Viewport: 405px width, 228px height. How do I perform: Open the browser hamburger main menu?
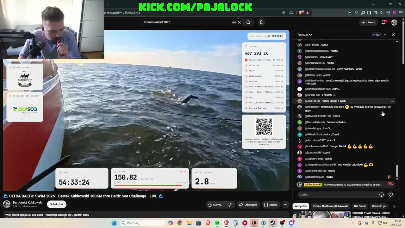click(x=401, y=13)
